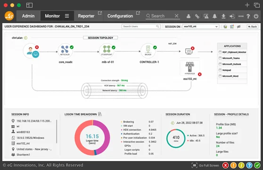Click the download icon in toolbar

[223, 16]
